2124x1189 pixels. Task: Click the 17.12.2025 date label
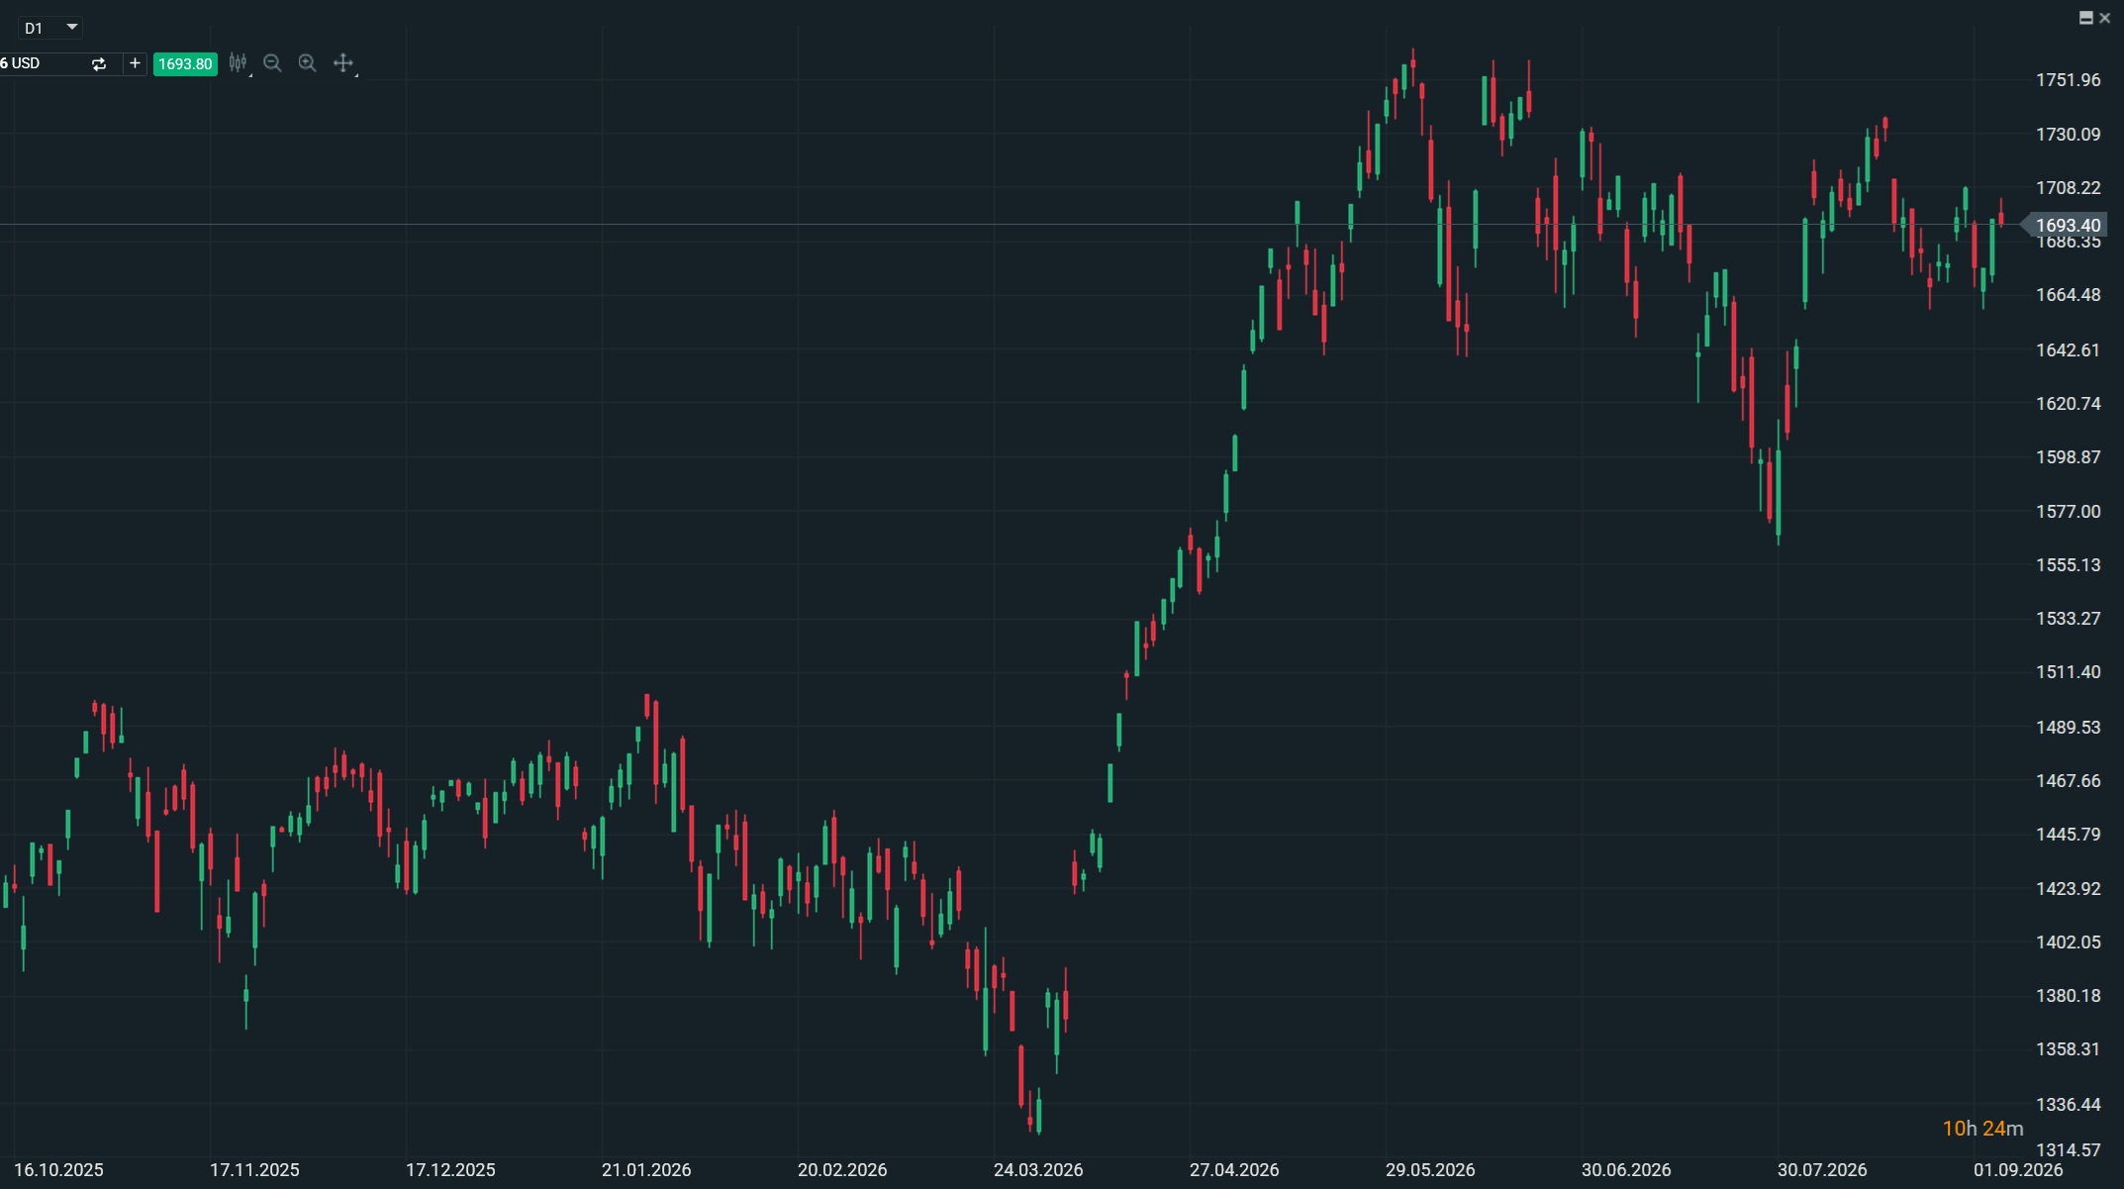[450, 1170]
